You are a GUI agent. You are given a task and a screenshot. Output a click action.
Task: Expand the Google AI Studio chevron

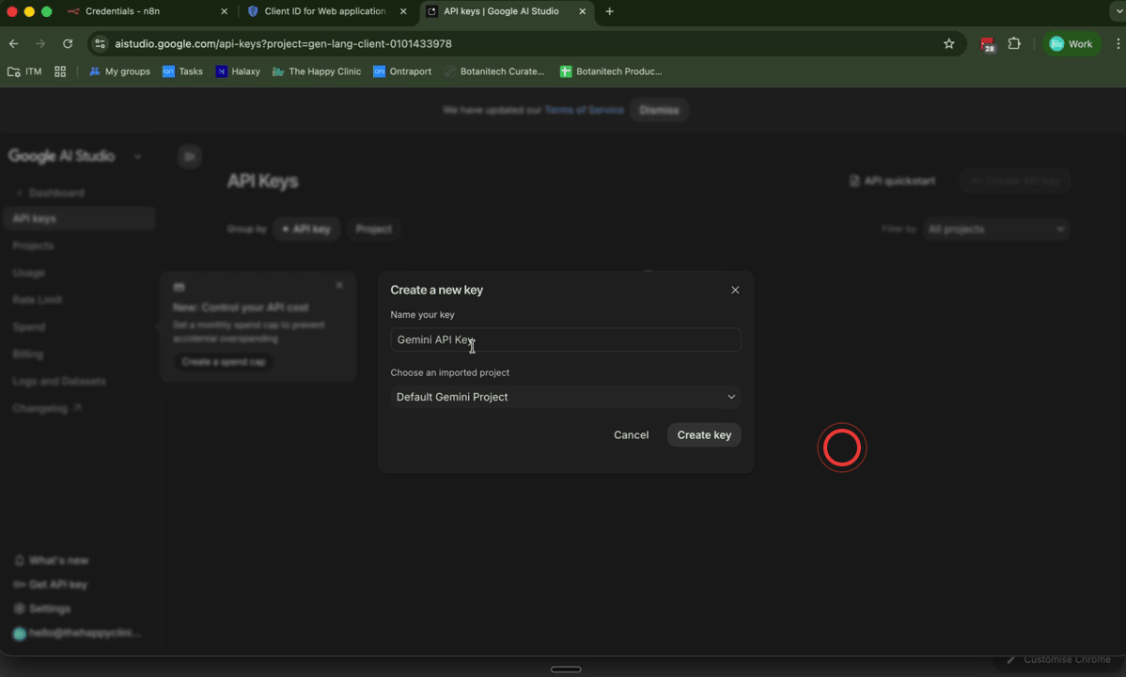click(137, 156)
